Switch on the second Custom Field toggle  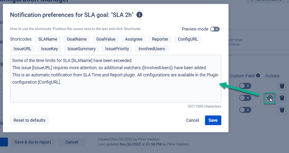click(x=245, y=98)
